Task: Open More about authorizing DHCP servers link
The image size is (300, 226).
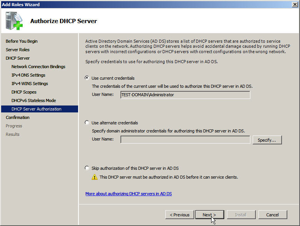Action: (x=128, y=194)
